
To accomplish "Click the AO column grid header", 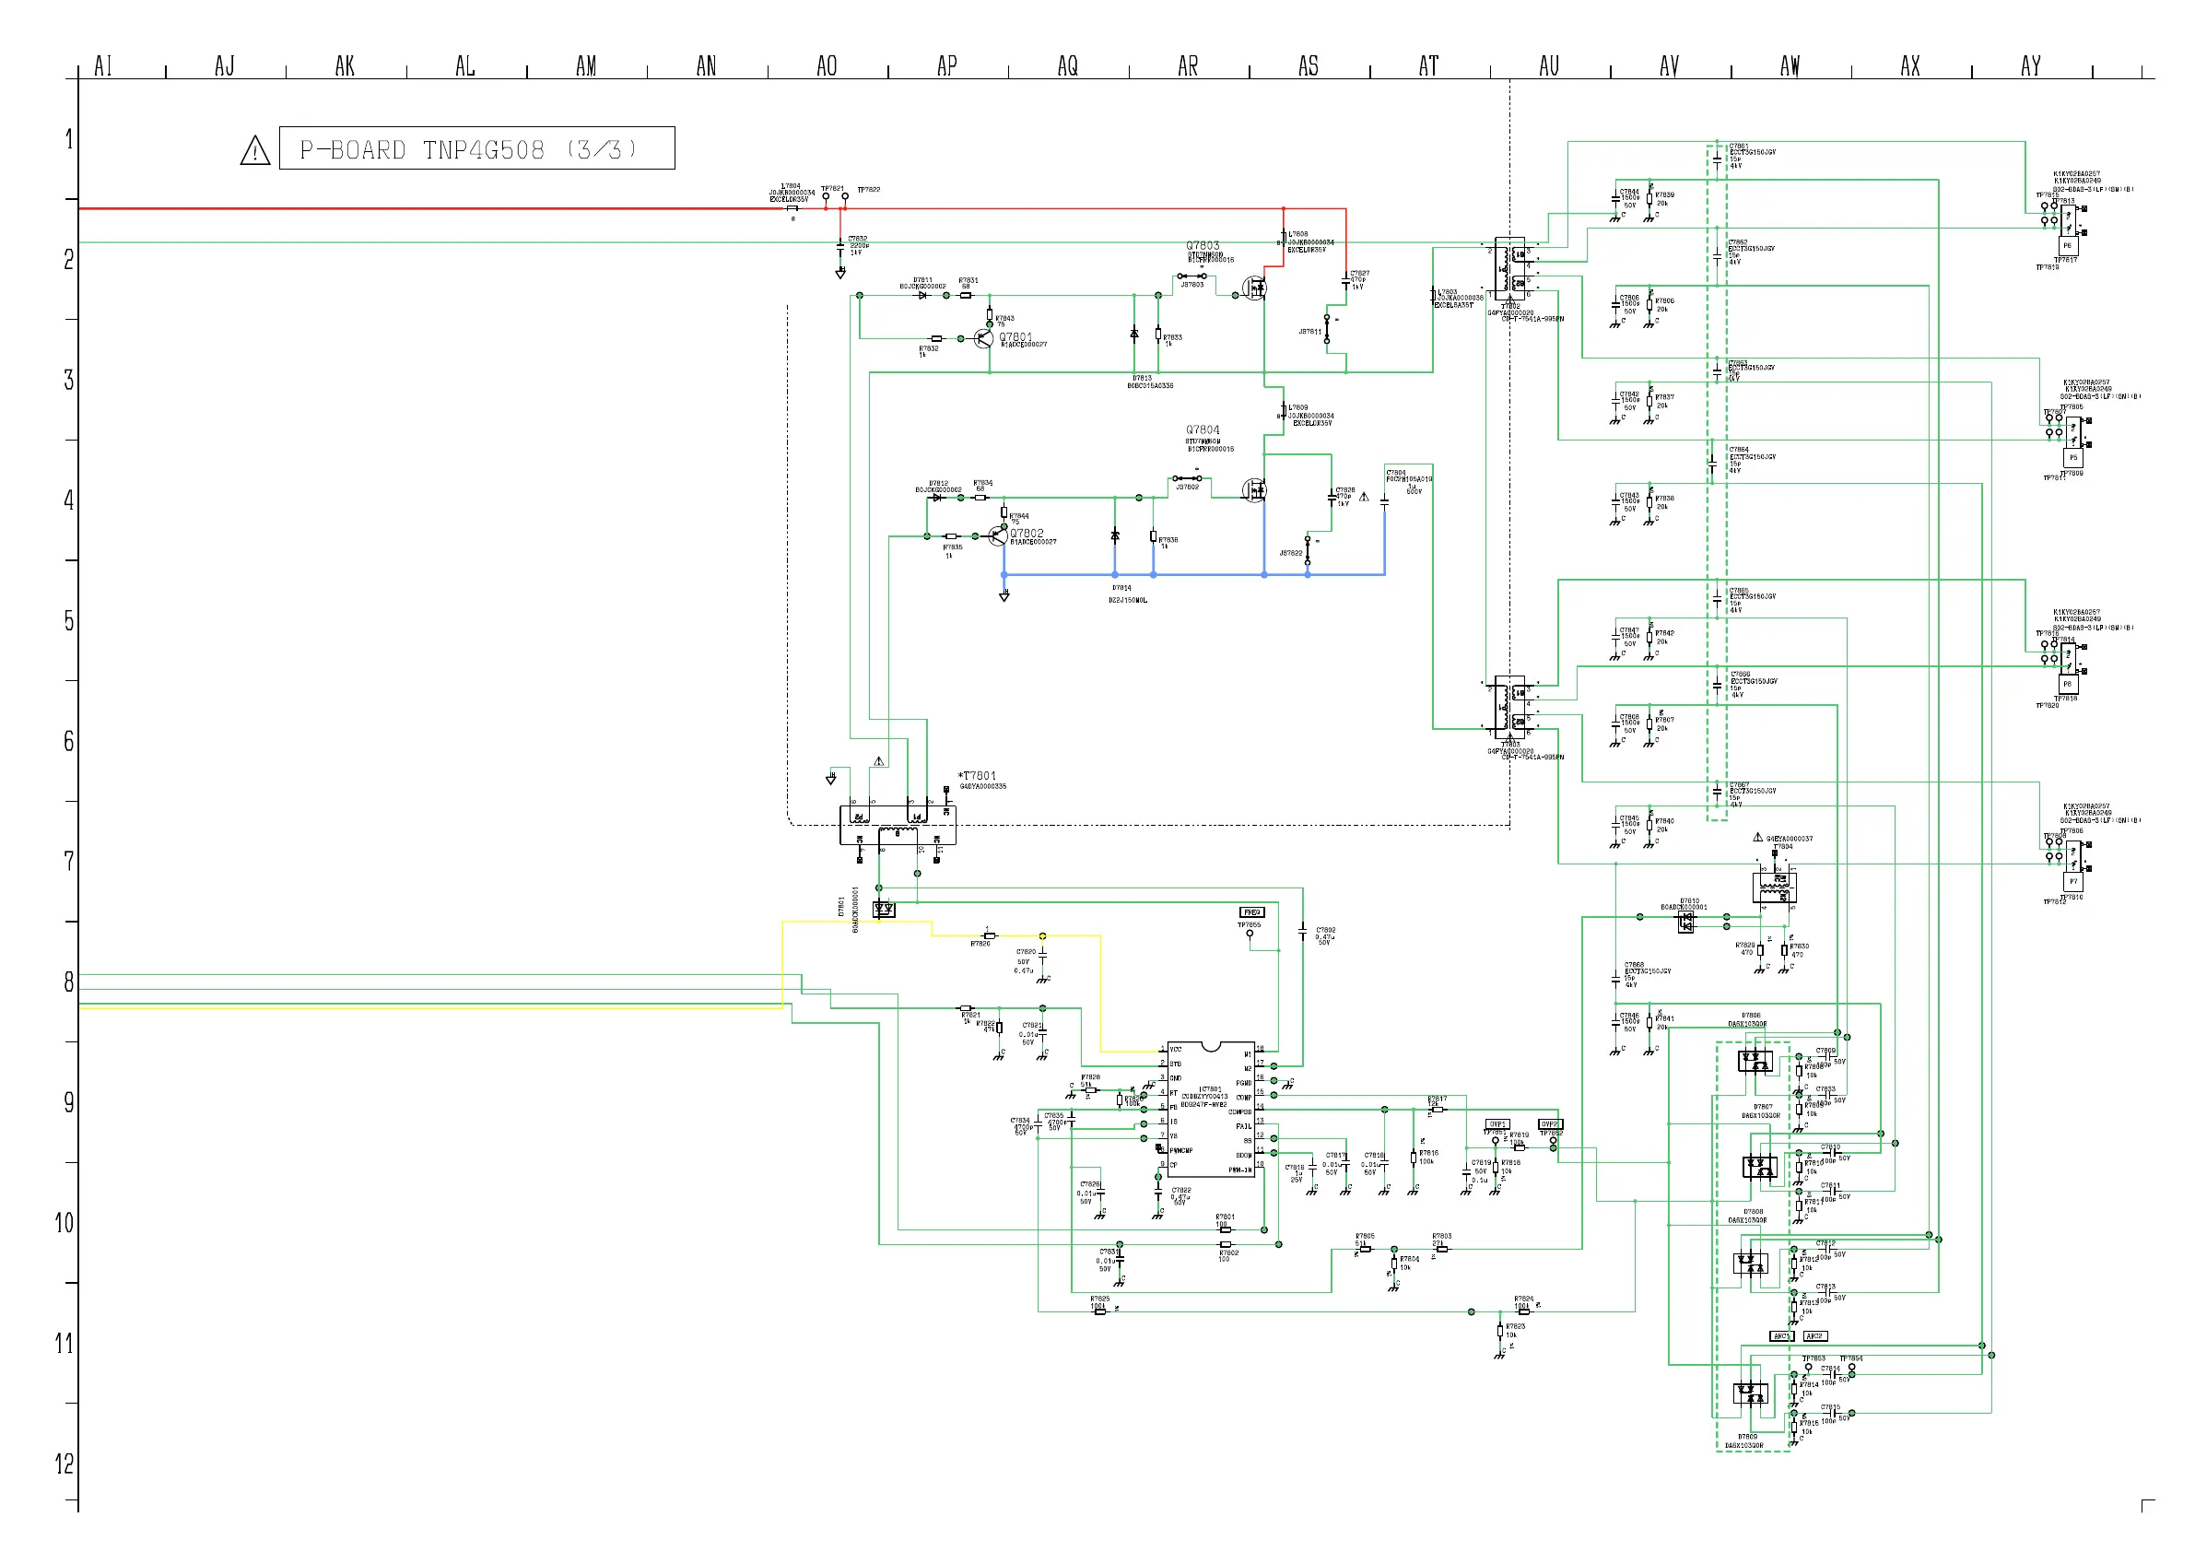I will [827, 66].
